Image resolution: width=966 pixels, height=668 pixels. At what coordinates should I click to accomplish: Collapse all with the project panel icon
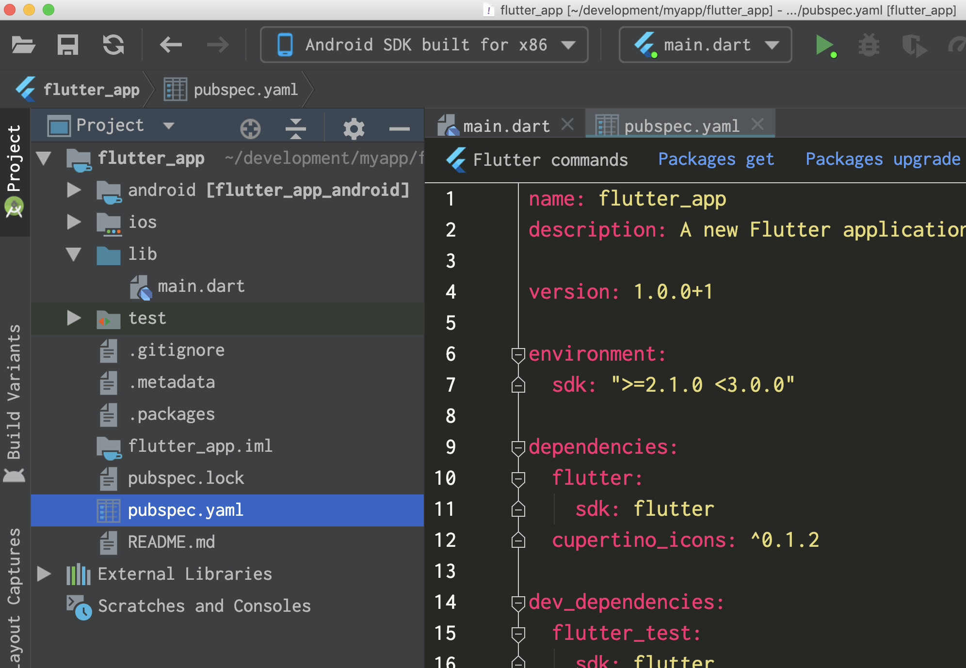click(x=296, y=128)
